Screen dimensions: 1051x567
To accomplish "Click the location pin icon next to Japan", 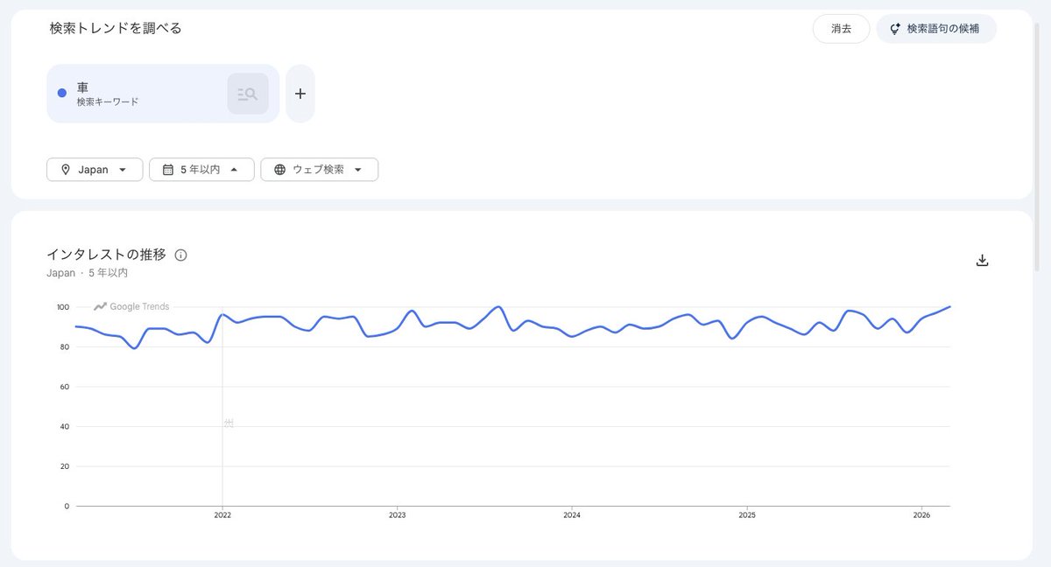I will point(66,170).
